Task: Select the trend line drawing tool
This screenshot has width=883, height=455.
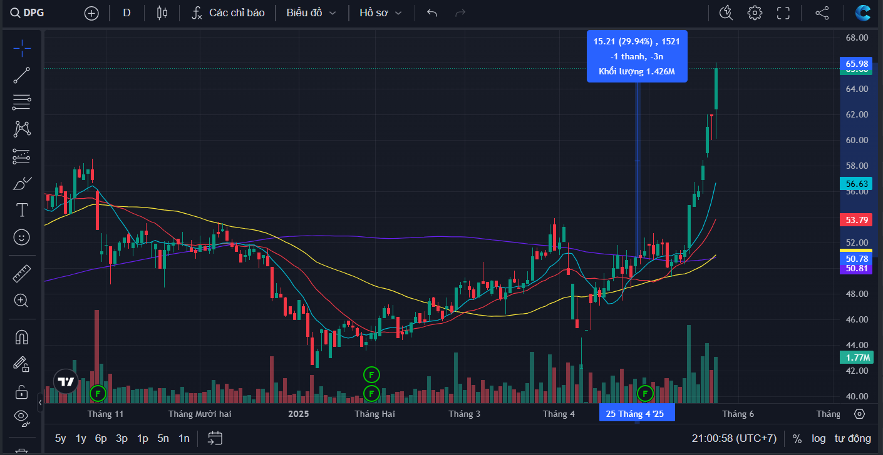Action: 22,75
